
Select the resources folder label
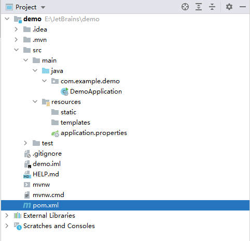click(66, 102)
